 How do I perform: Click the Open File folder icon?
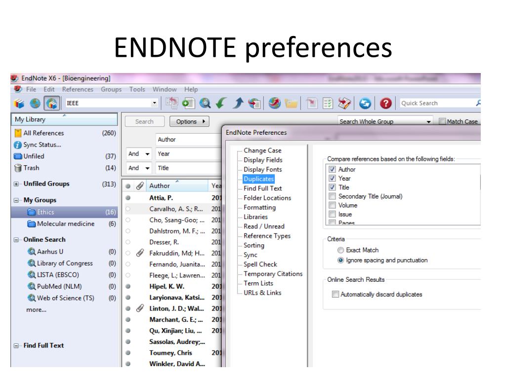pyautogui.click(x=291, y=104)
